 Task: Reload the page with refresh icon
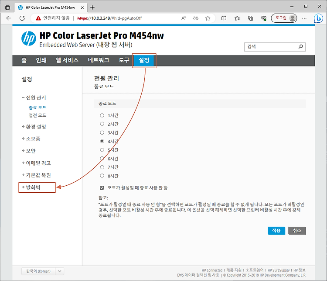click(22, 18)
